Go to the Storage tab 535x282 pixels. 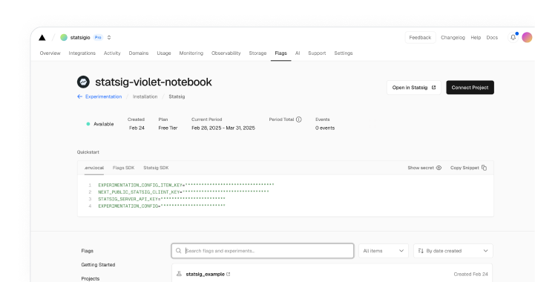click(257, 53)
